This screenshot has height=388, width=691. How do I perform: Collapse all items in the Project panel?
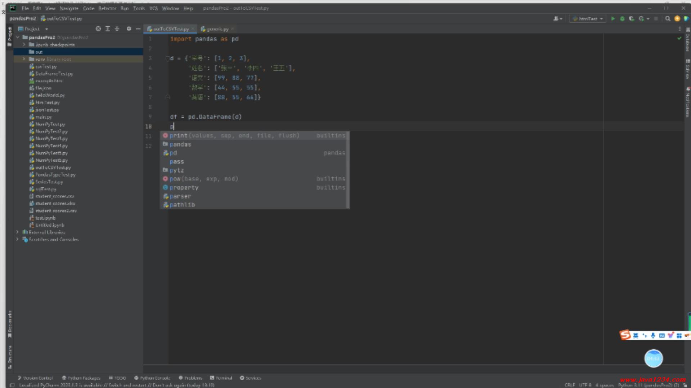(117, 29)
